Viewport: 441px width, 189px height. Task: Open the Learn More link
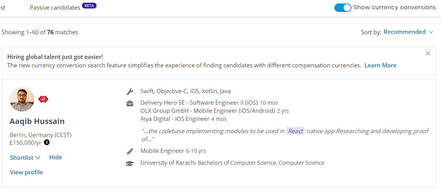click(380, 65)
